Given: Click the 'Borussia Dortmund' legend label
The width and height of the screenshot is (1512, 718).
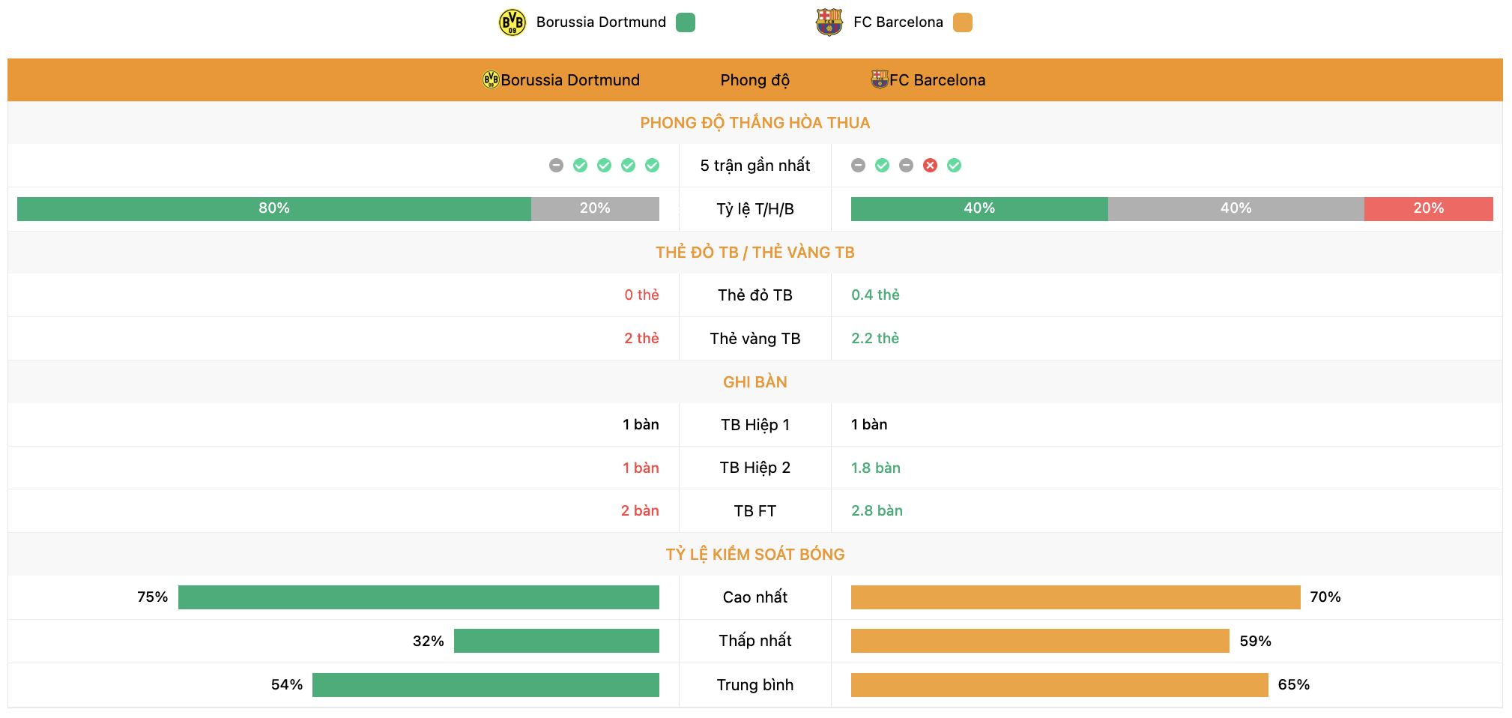Looking at the screenshot, I should pyautogui.click(x=601, y=22).
